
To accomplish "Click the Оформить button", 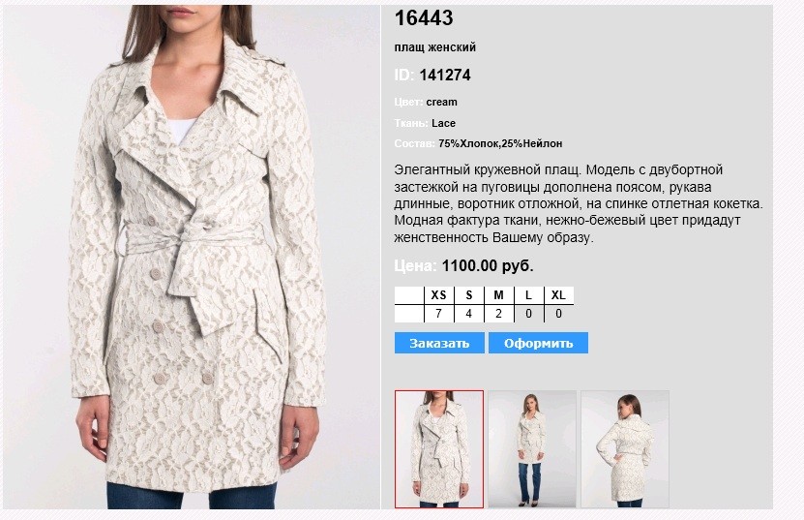I will point(538,343).
